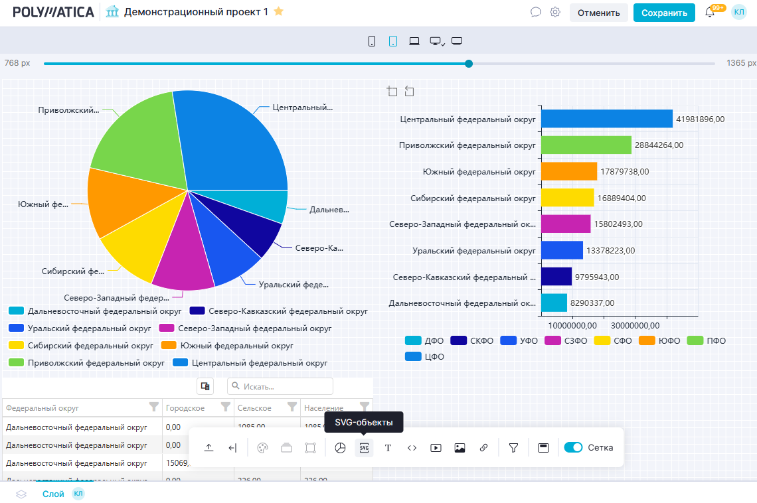Viewport: 757px width, 503px height.
Task: Switch to the laptop layout view
Action: pyautogui.click(x=414, y=41)
